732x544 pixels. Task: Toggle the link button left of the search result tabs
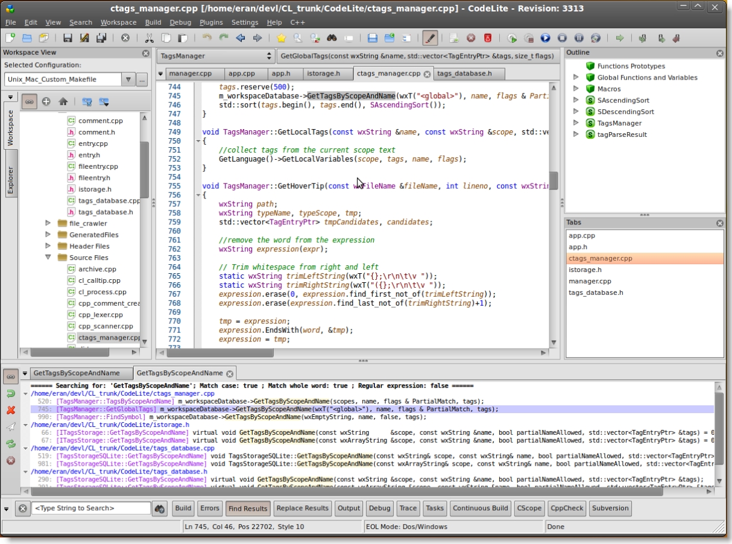pos(10,376)
